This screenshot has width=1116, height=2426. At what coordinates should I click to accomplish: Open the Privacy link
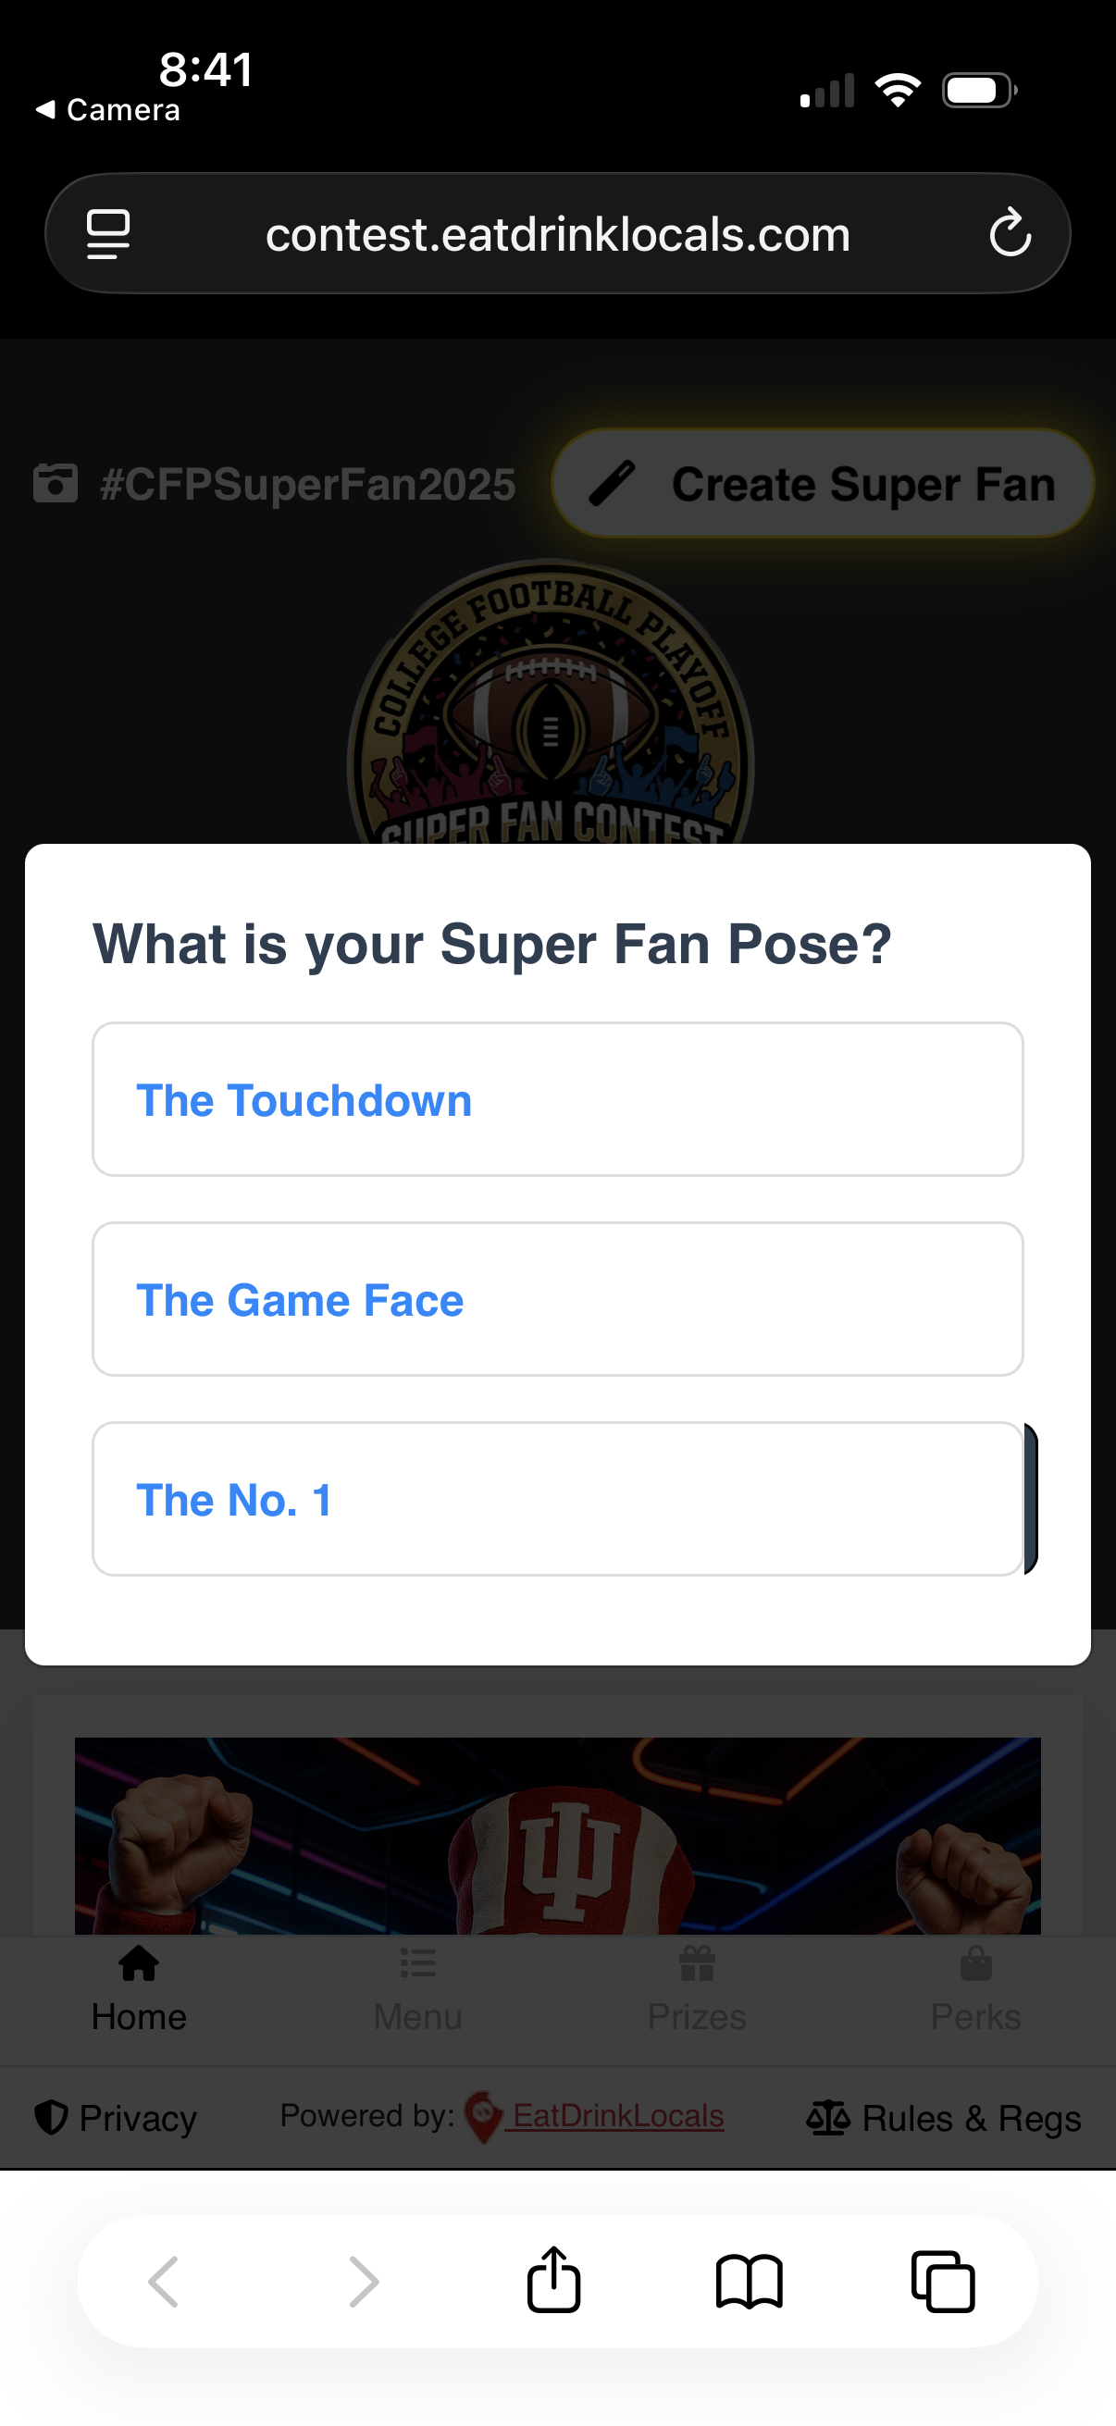[x=116, y=2117]
